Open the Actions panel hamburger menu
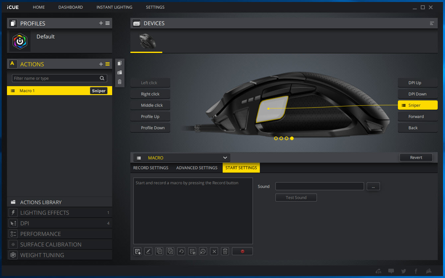Image resolution: width=445 pixels, height=278 pixels. pyautogui.click(x=108, y=64)
